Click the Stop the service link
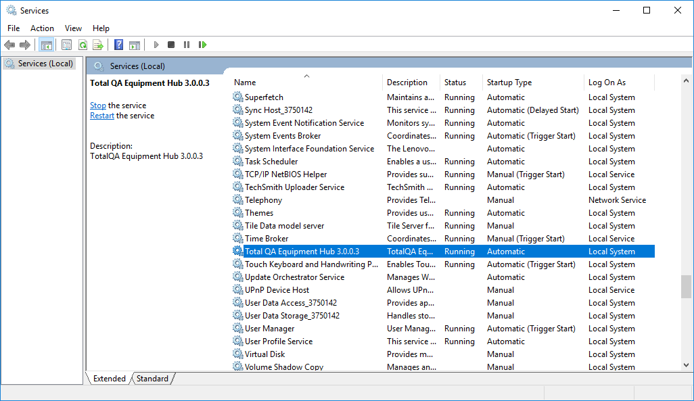Screen dimensions: 694x401 98,105
